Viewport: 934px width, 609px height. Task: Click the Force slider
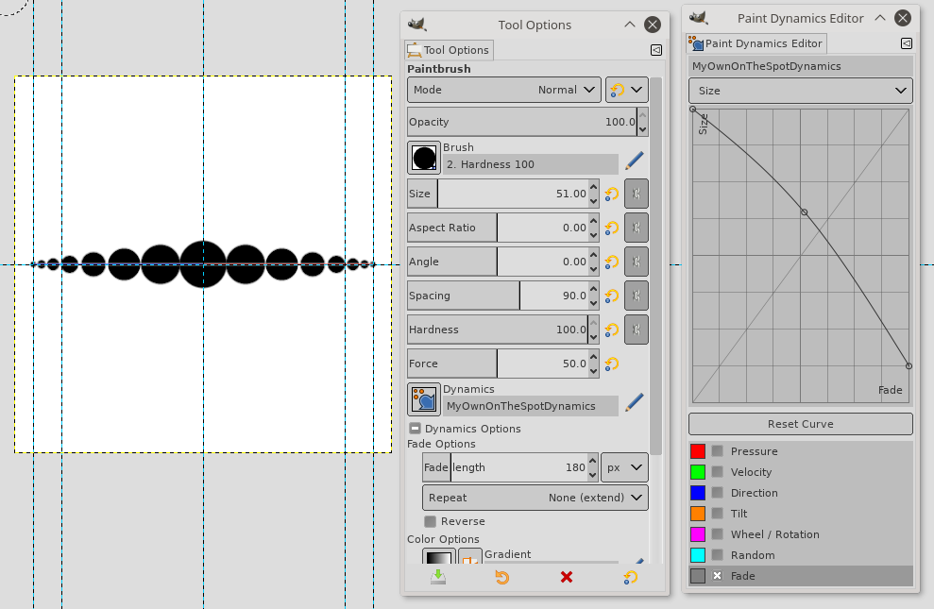(x=498, y=364)
